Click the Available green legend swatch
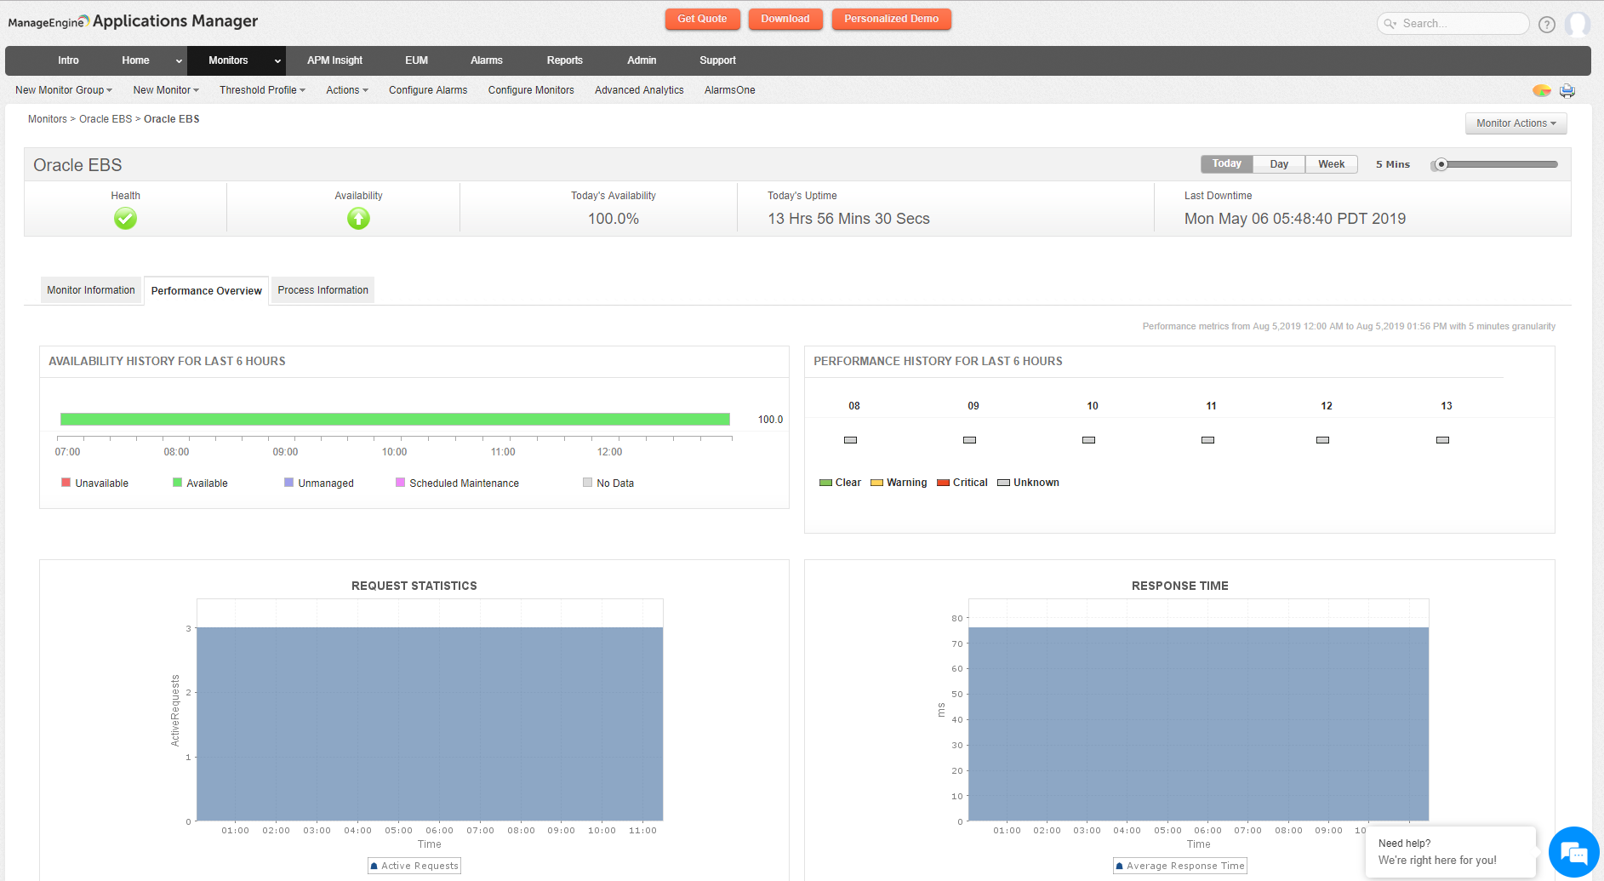Image resolution: width=1604 pixels, height=881 pixels. (177, 483)
